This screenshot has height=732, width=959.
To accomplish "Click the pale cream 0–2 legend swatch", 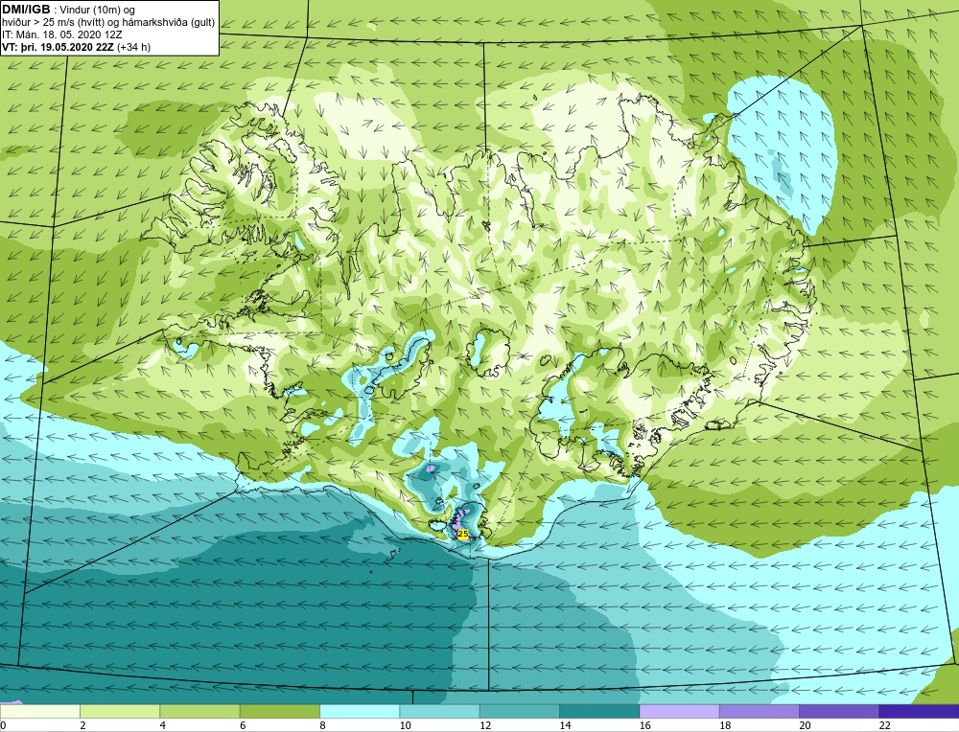I will click(x=39, y=711).
